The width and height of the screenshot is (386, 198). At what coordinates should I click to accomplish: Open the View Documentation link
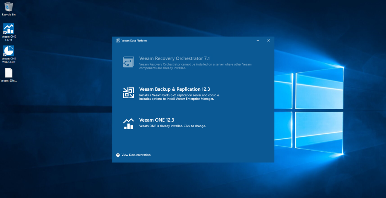point(136,155)
